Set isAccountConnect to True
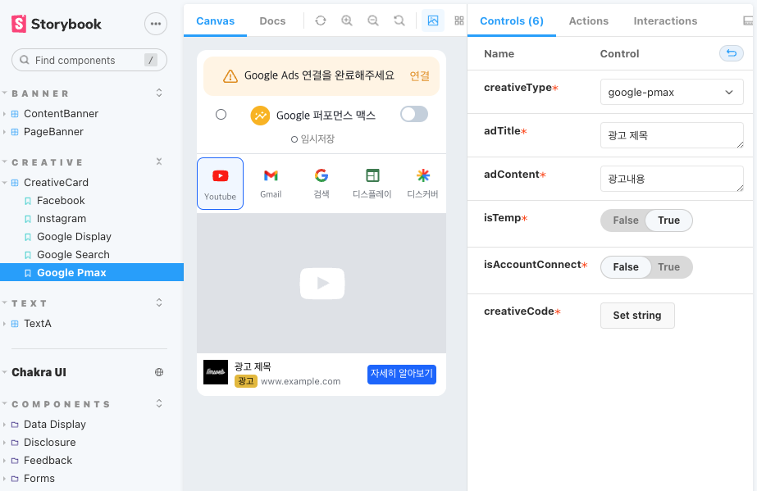The image size is (757, 491). [x=668, y=267]
